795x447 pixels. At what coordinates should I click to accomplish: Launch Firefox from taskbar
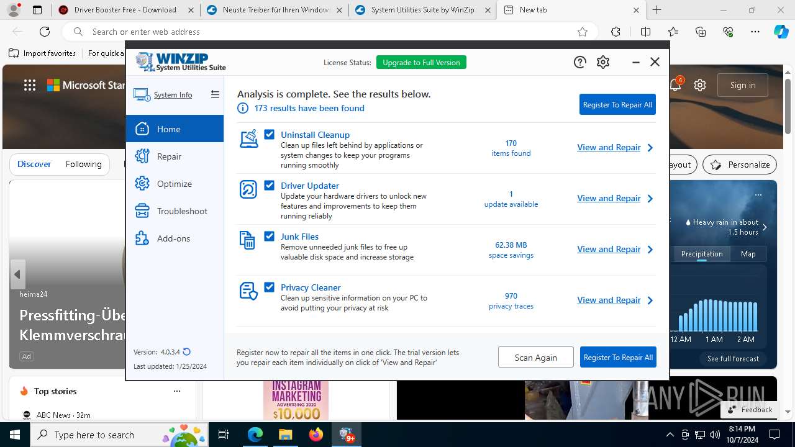tap(316, 435)
